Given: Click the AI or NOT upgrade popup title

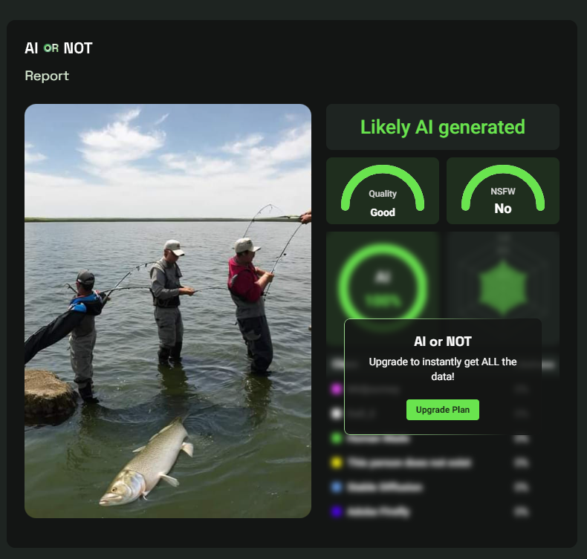Looking at the screenshot, I should 443,341.
